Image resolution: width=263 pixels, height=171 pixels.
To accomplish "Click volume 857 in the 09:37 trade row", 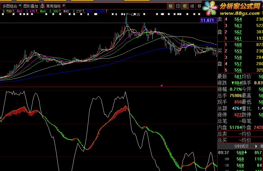I will click(258, 153).
